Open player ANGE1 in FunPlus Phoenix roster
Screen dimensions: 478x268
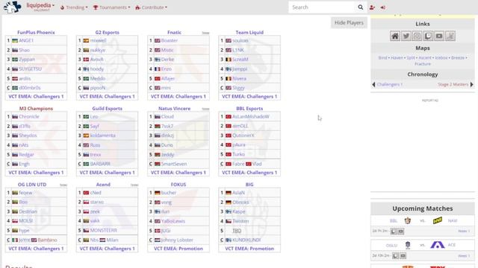coord(26,40)
